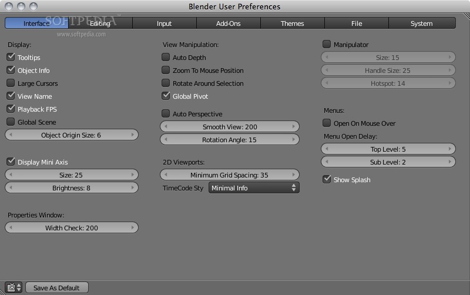The image size is (470, 295).
Task: Click the Hotspot: 14 field
Action: pos(388,83)
